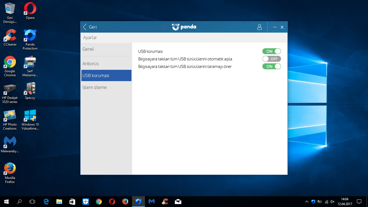Open the HP Photo Creations shortcut
Screen dimensions: 368x207
click(10, 120)
